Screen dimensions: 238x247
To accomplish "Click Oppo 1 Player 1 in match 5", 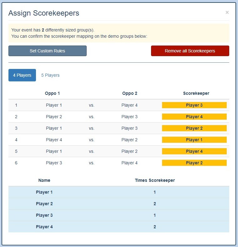I will pos(54,151).
